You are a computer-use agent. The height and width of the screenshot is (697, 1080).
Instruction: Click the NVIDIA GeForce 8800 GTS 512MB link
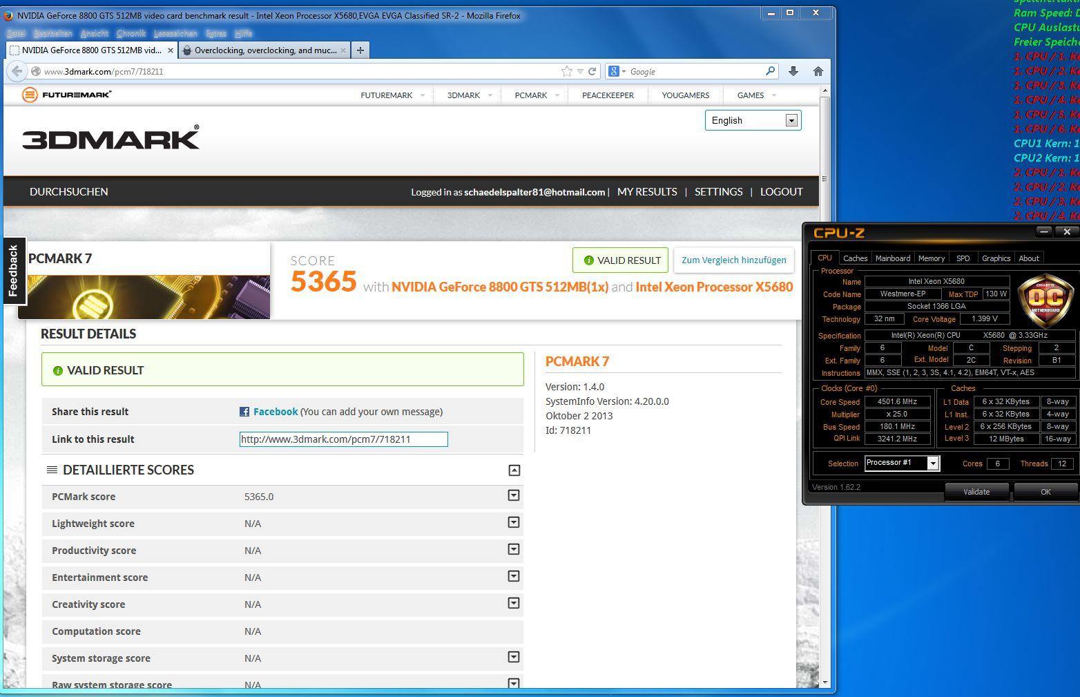(x=500, y=287)
